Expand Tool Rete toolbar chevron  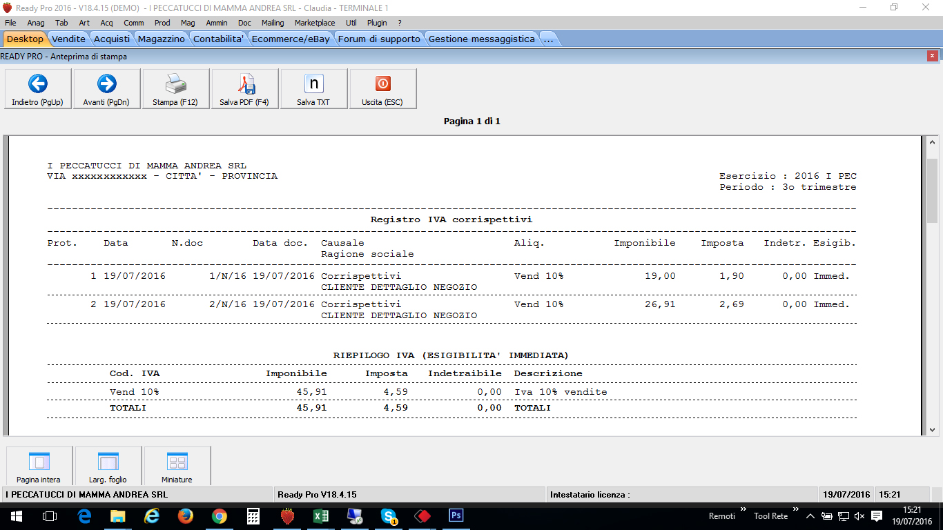(x=796, y=510)
